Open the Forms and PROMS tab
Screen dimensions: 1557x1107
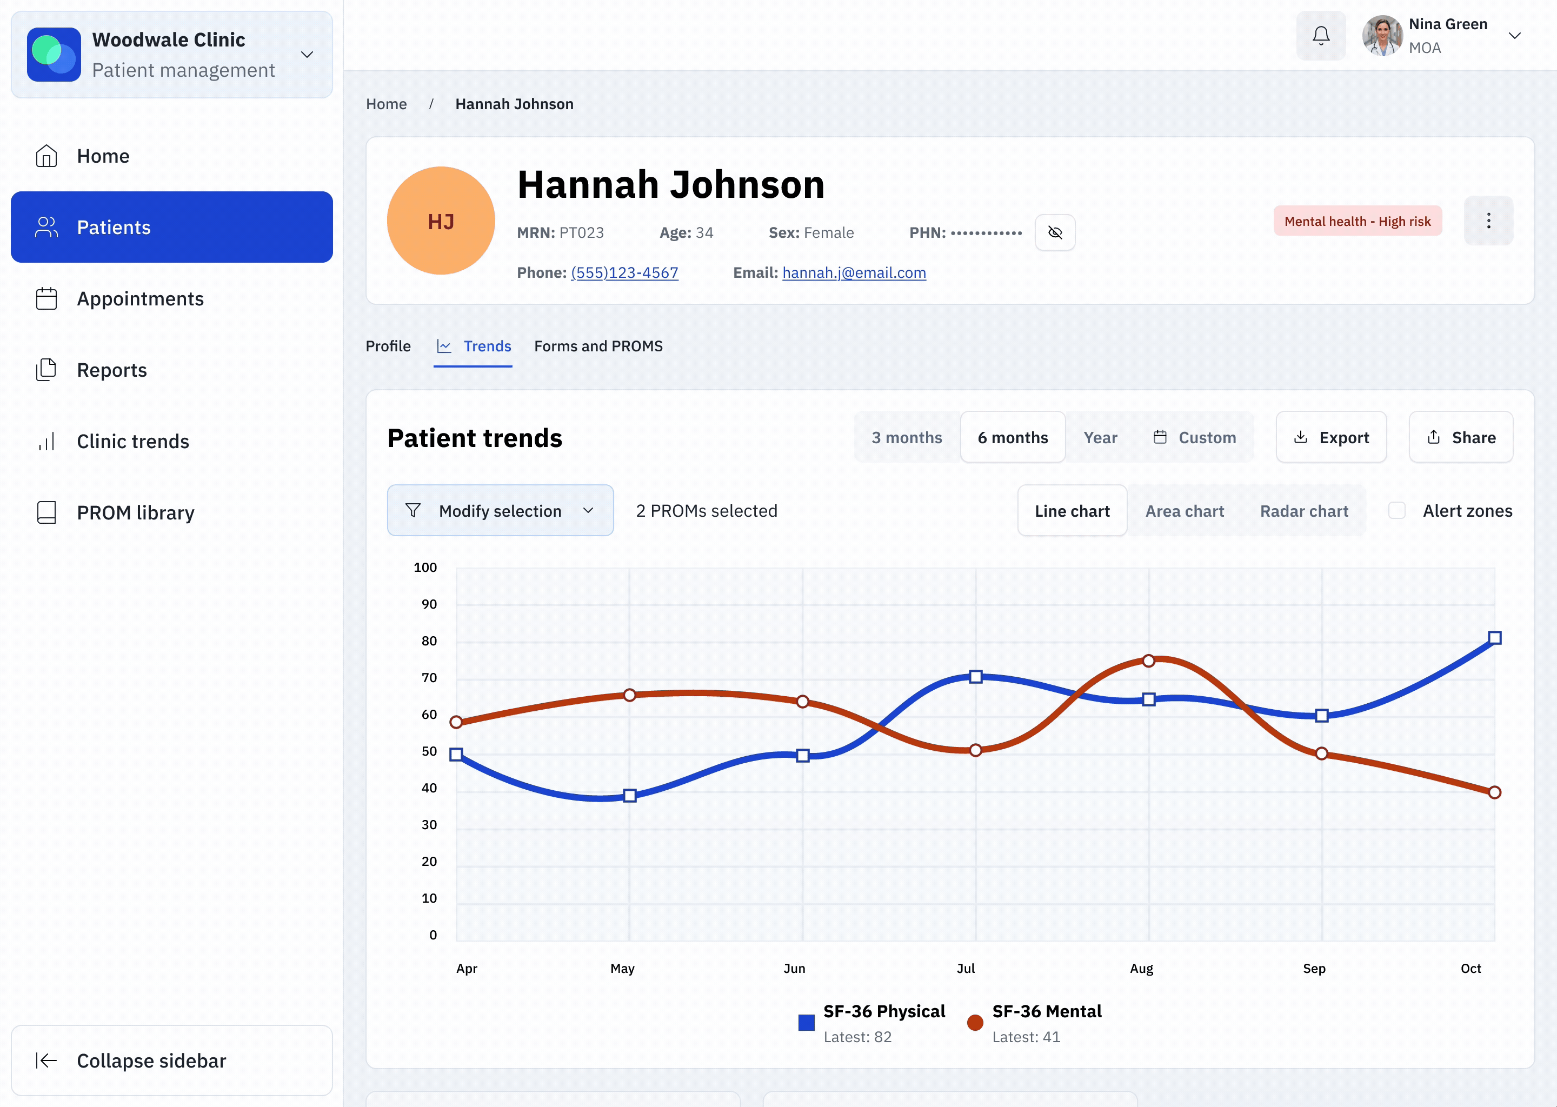pos(598,345)
